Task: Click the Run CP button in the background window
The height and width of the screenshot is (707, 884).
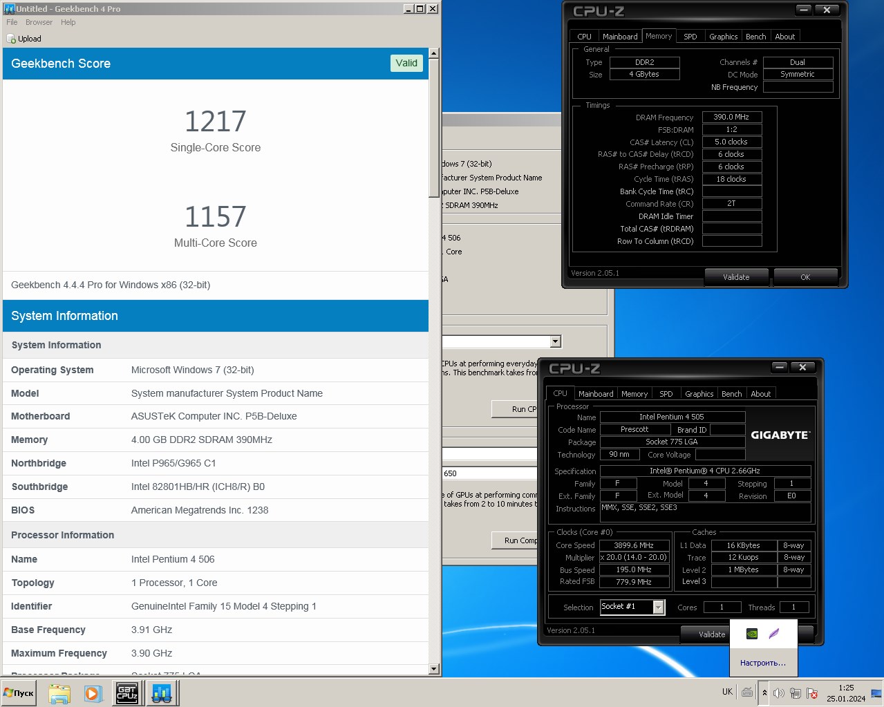Action: pos(515,409)
